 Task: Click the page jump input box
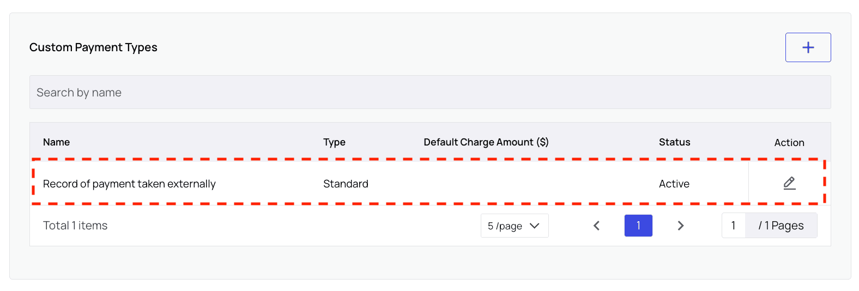click(734, 226)
